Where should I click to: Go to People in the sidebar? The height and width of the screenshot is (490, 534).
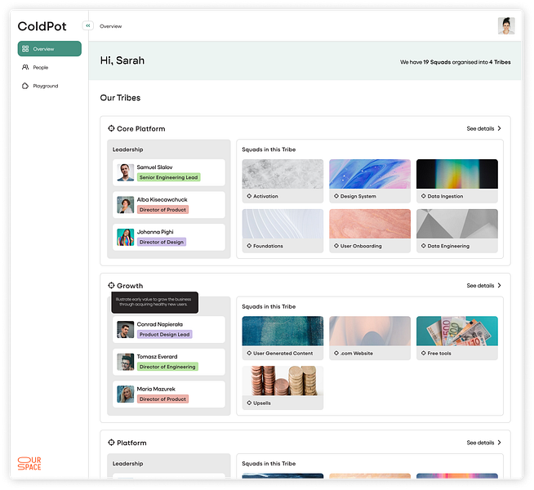pos(49,68)
